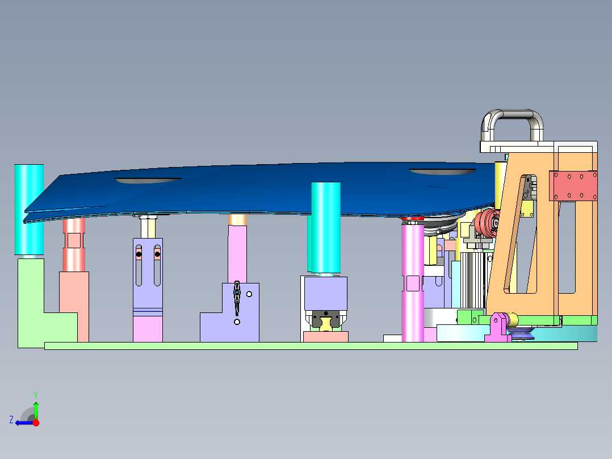Click the lower white hole on the stepped block

[237, 322]
